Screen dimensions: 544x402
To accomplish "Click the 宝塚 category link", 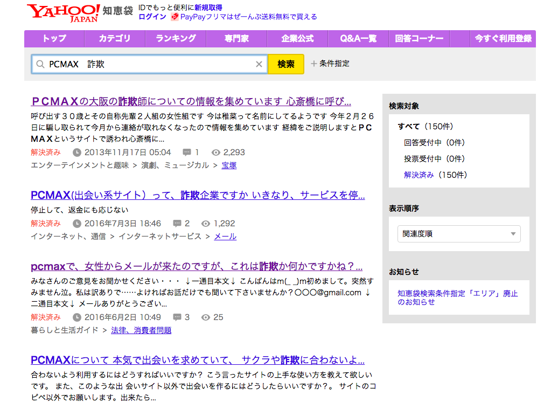I will 229,165.
